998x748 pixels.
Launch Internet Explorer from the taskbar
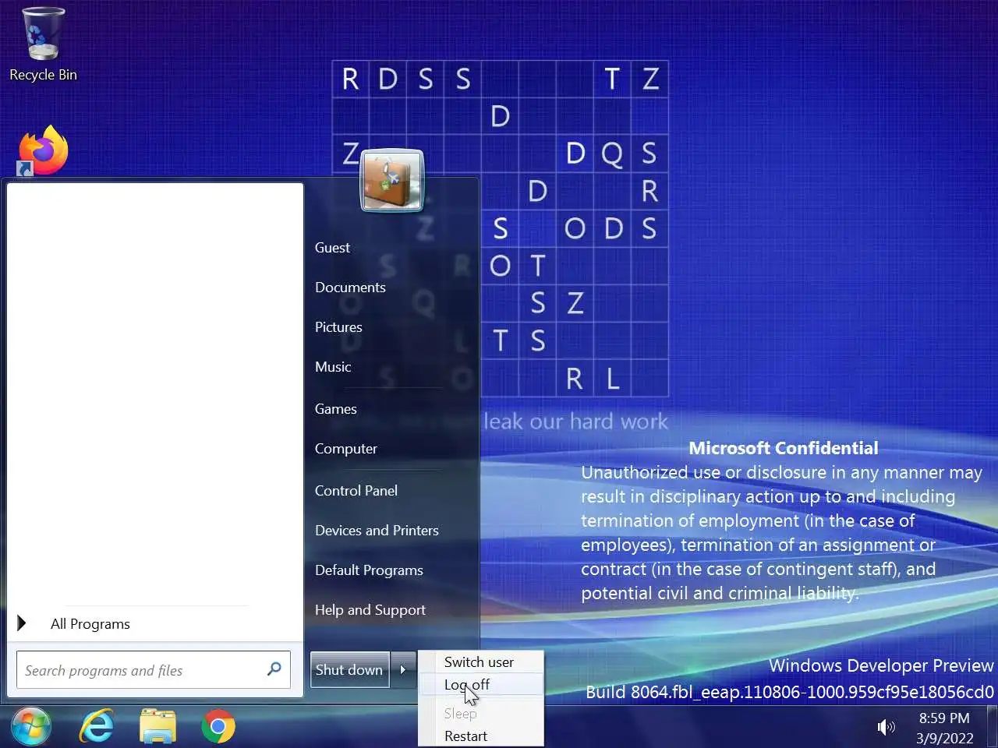(97, 726)
